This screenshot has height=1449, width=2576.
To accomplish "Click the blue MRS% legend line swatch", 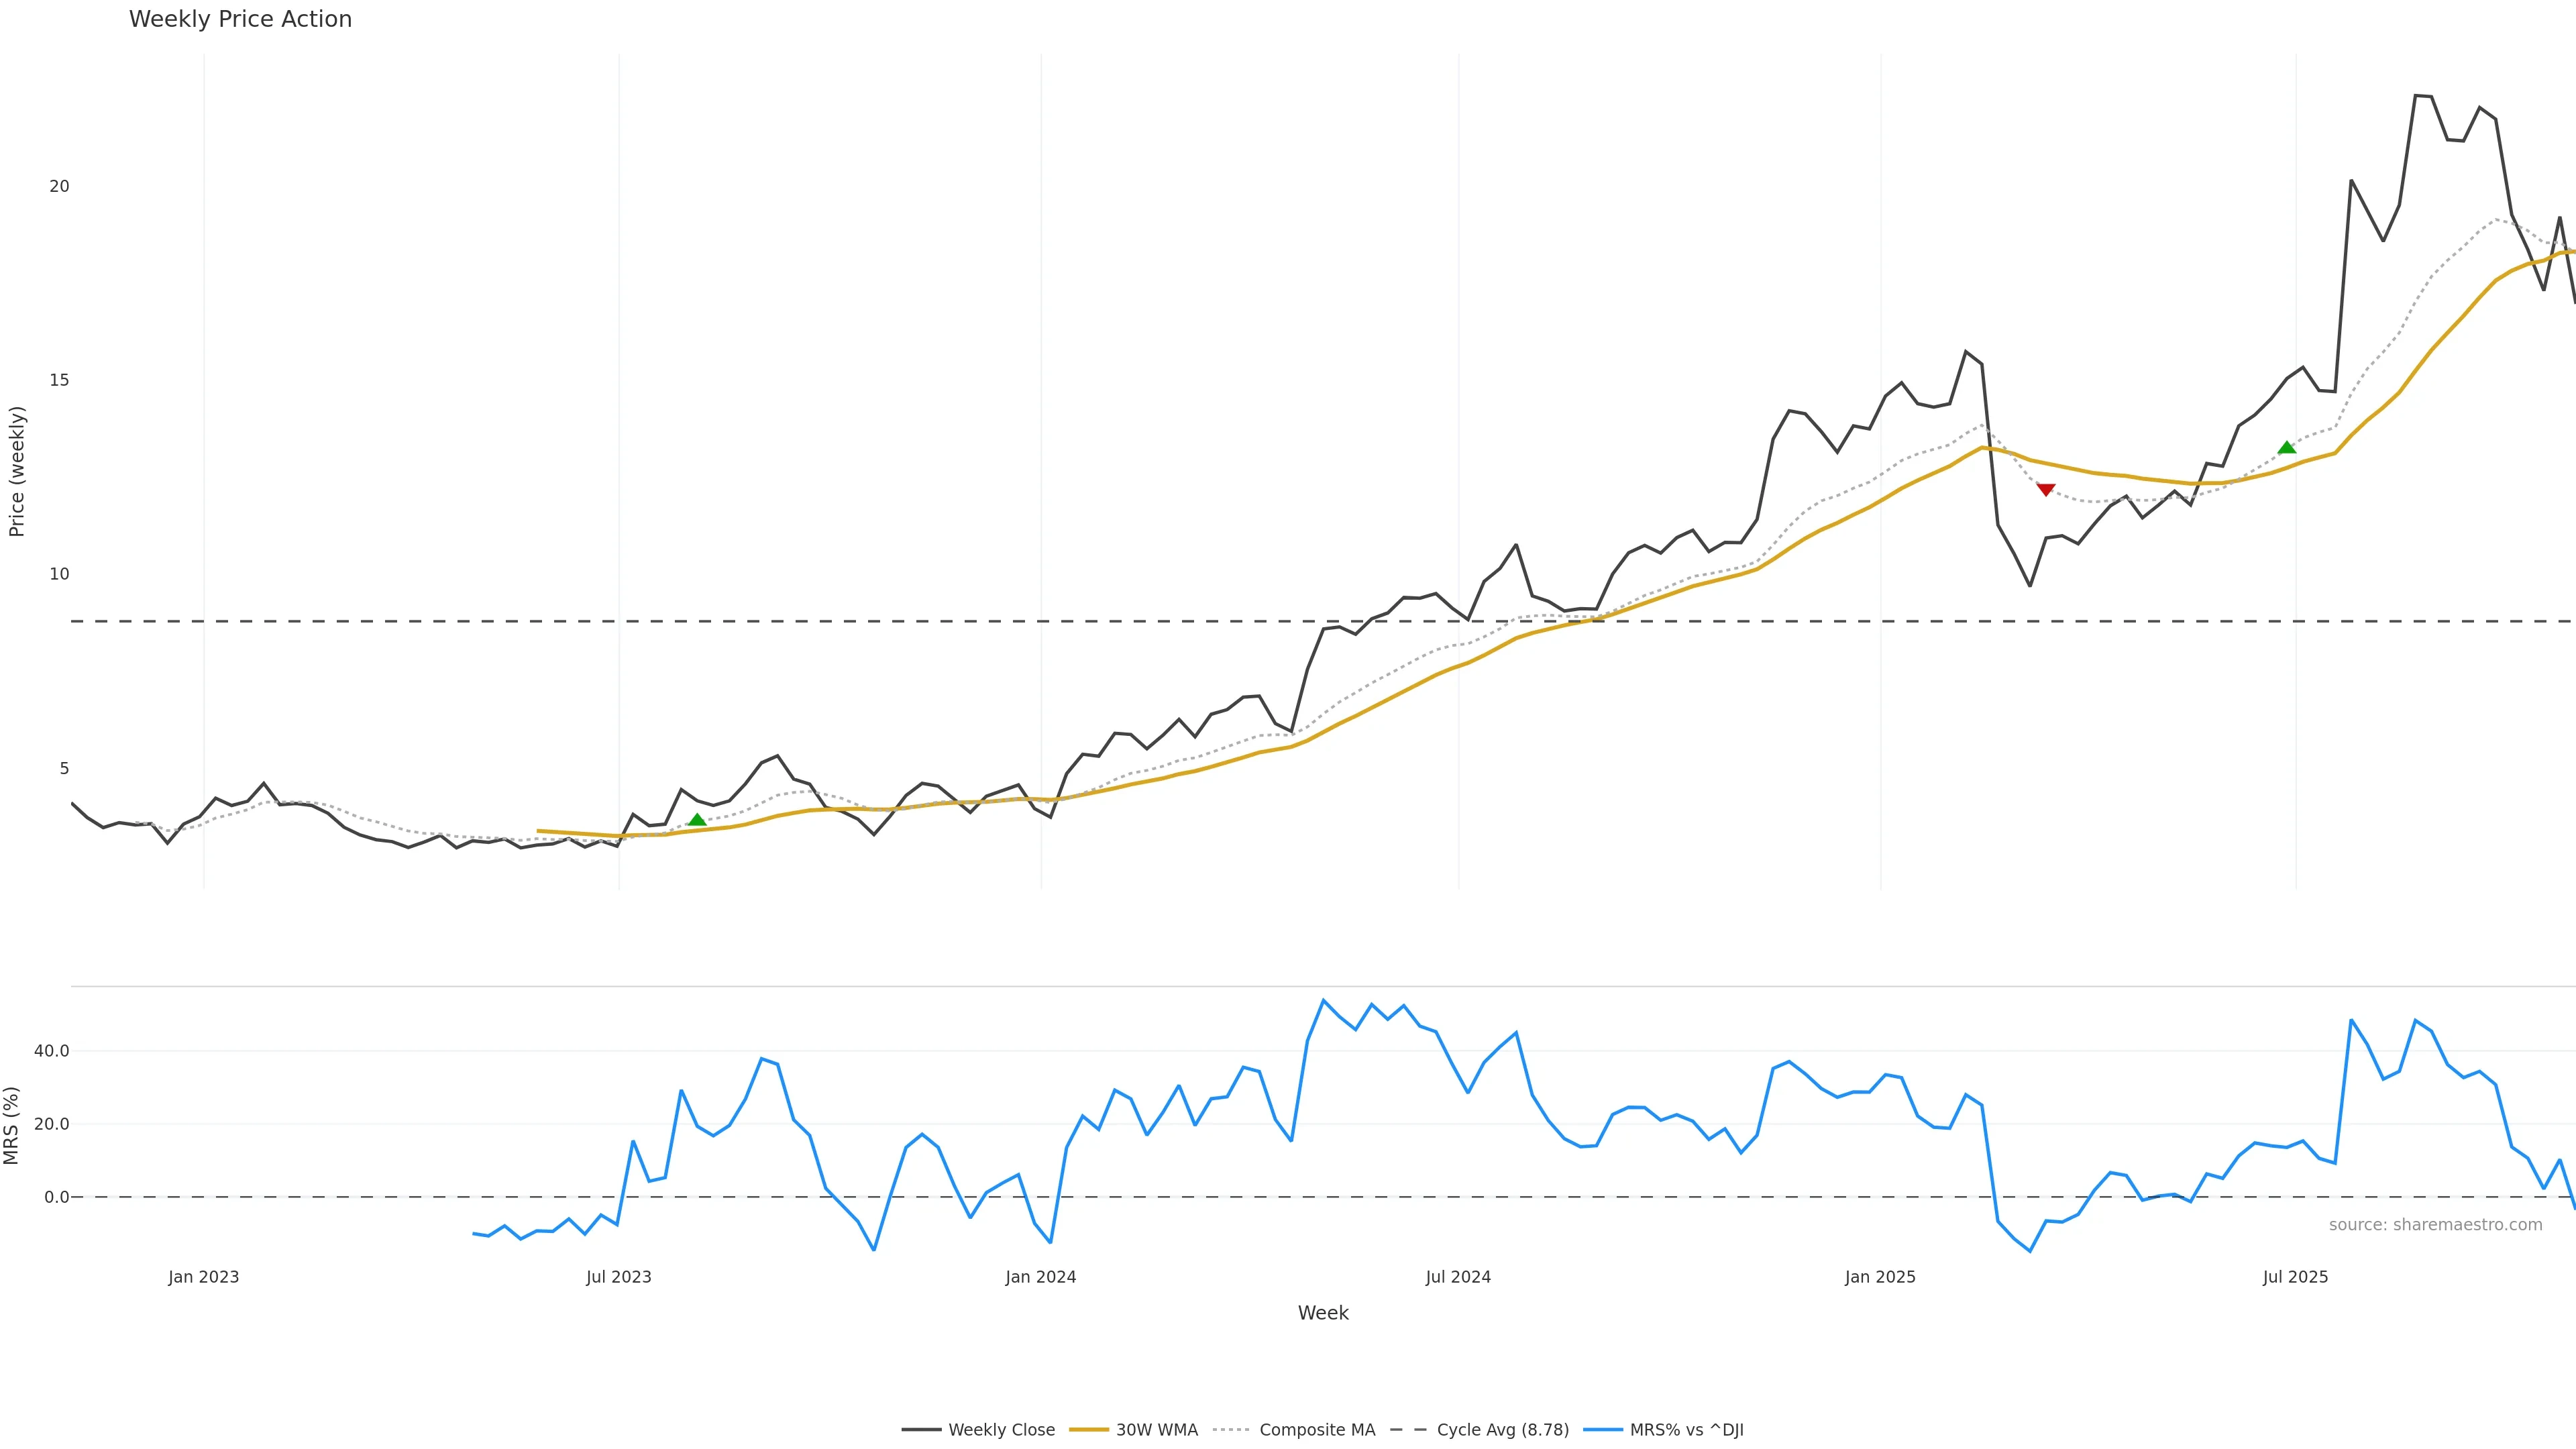I will click(x=1603, y=1430).
